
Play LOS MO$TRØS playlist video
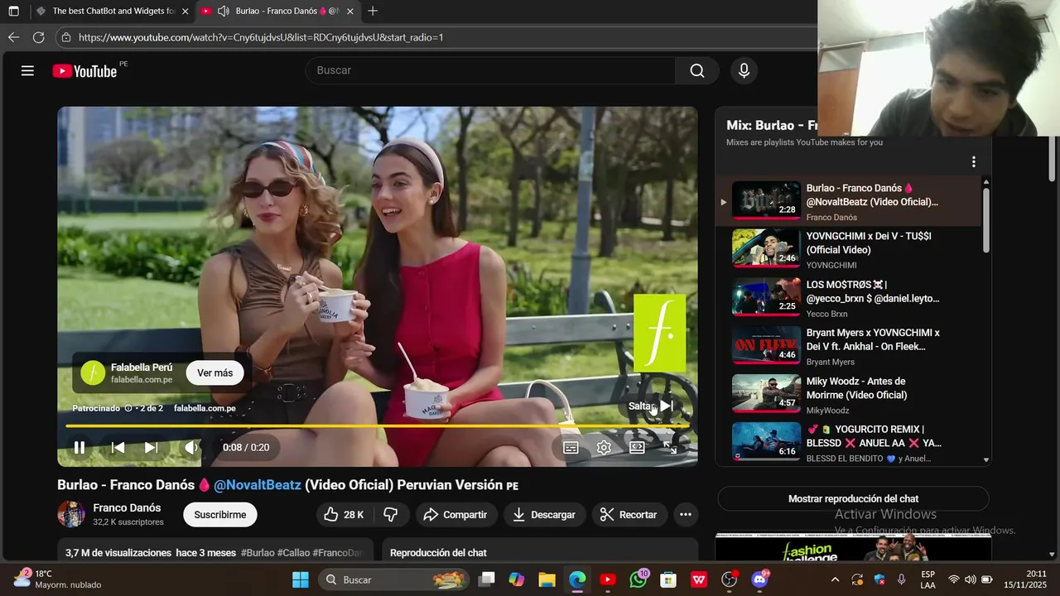pyautogui.click(x=849, y=298)
